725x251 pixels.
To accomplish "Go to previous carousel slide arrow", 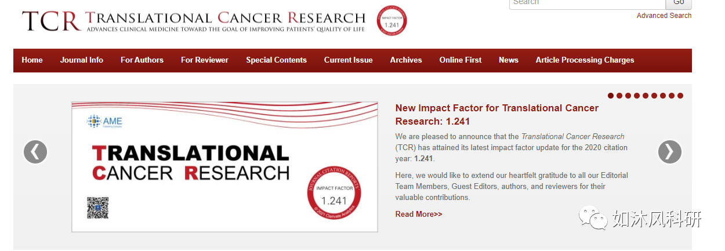I will click(x=35, y=152).
